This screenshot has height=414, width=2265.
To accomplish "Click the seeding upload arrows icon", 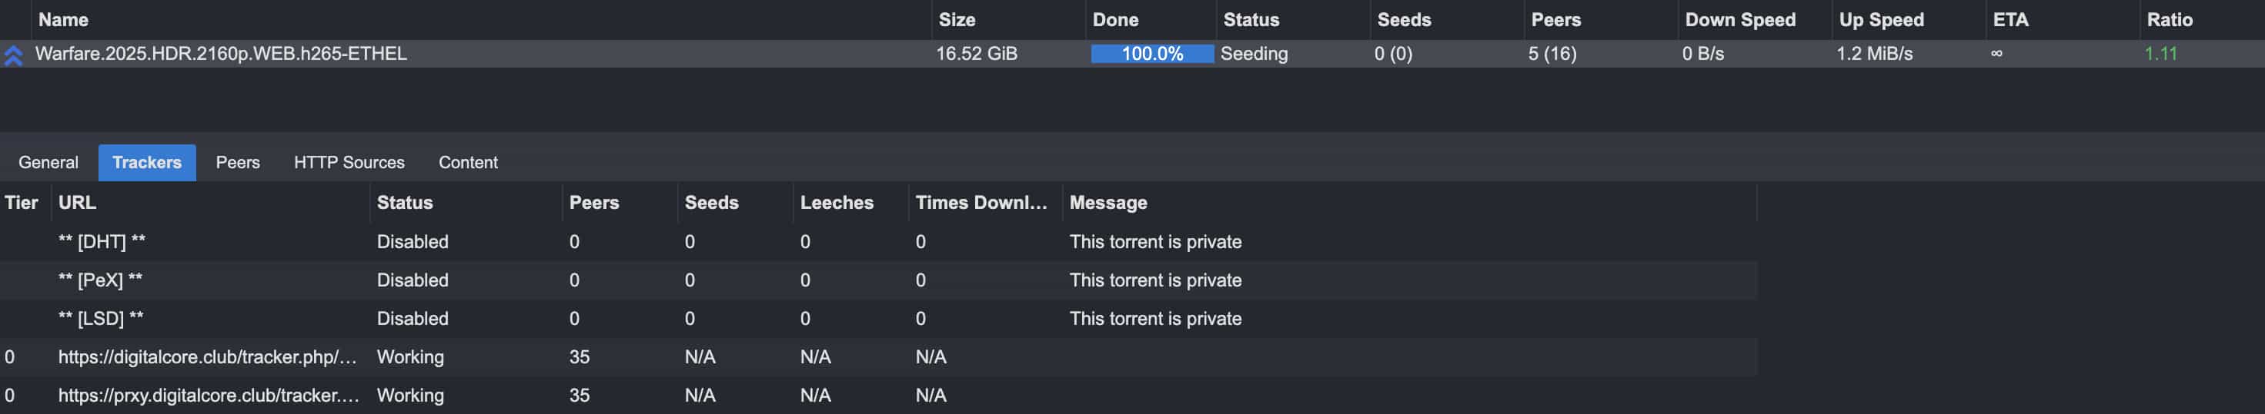I will point(13,55).
